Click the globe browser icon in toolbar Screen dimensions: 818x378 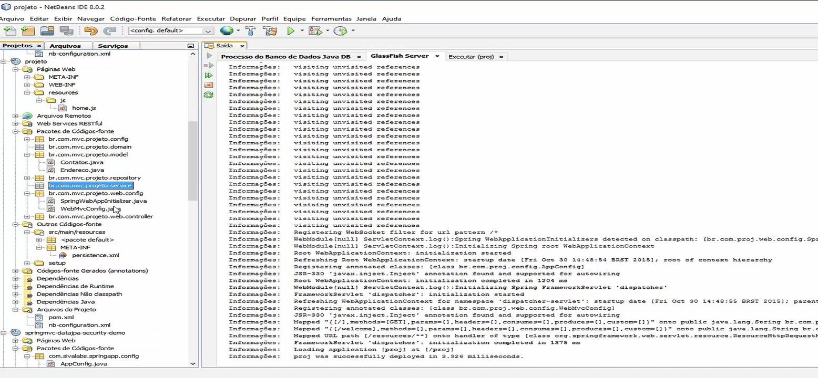click(x=227, y=31)
